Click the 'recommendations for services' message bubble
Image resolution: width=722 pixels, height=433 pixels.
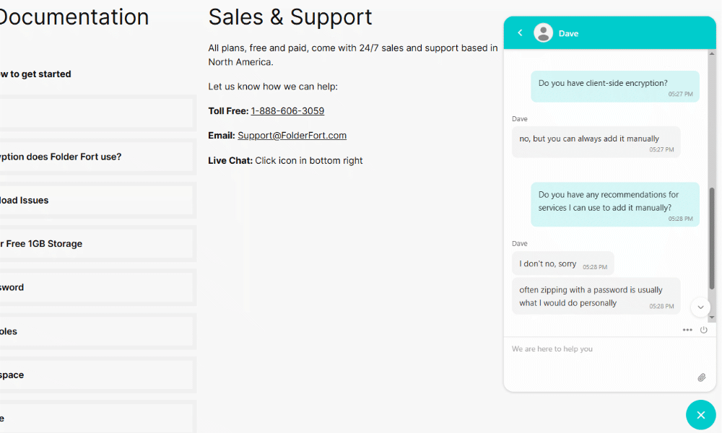click(x=615, y=204)
